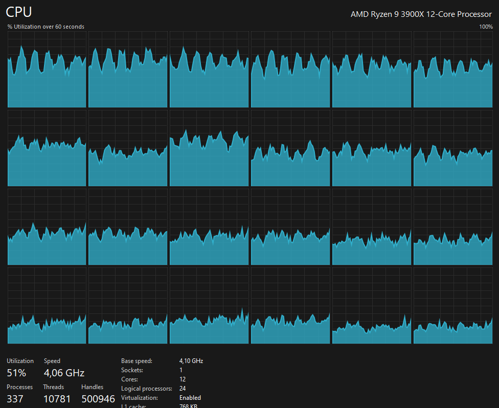Click the 4,06 GHz speed value
This screenshot has height=408, width=499.
point(64,373)
